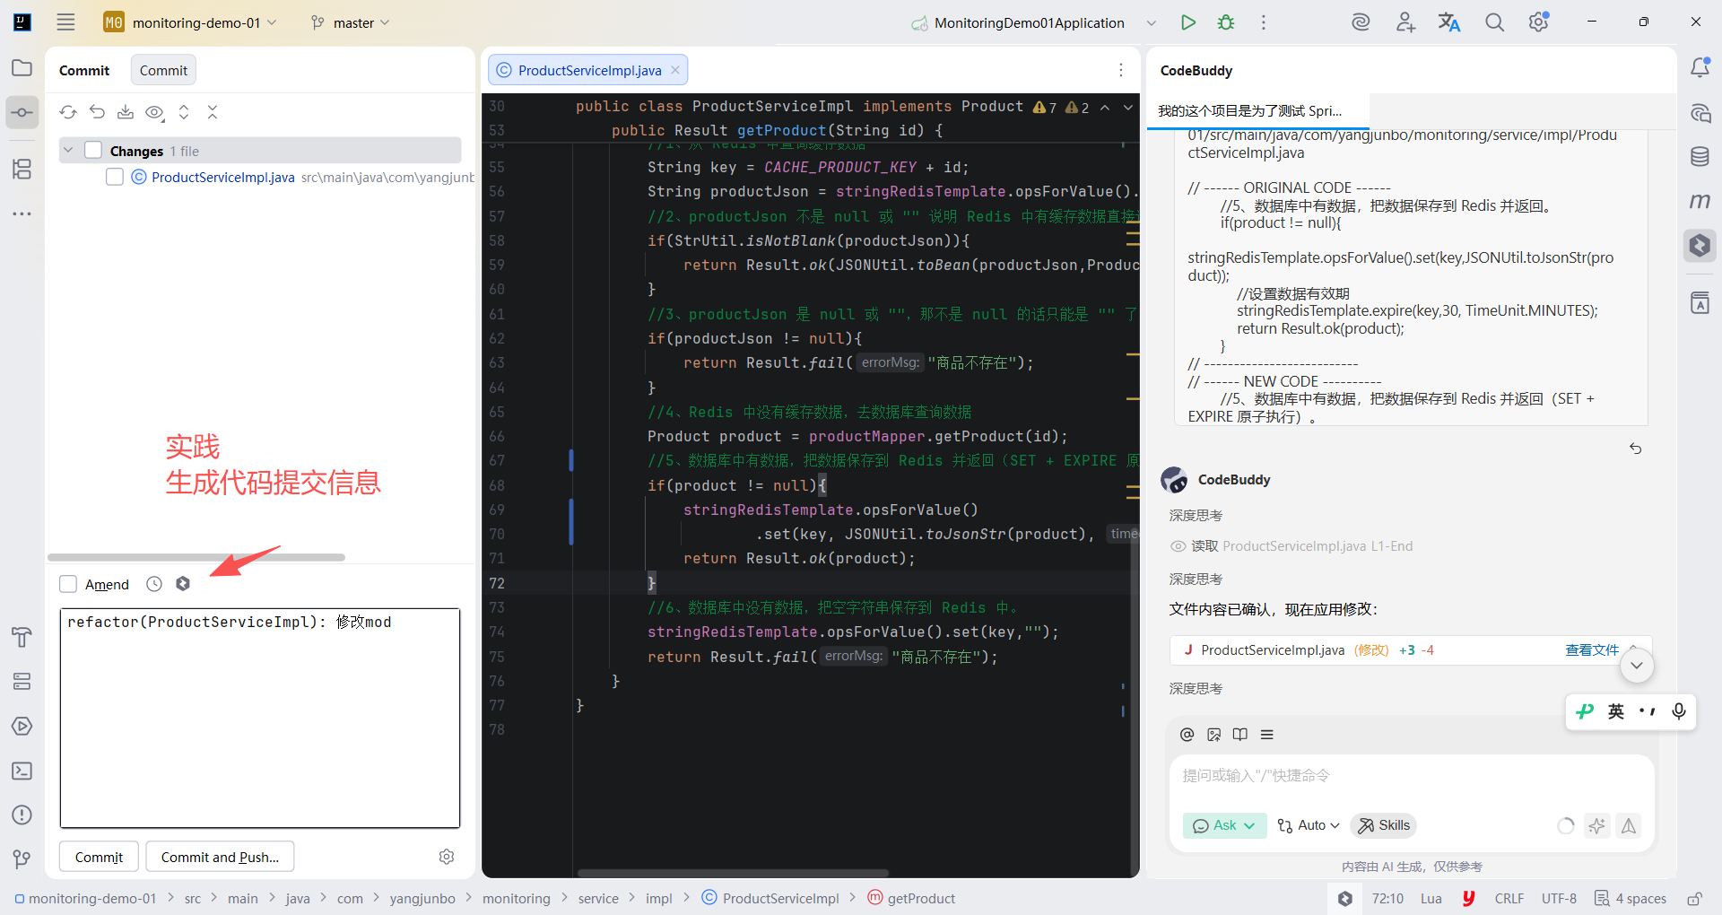Open commit options gear icon

447,857
